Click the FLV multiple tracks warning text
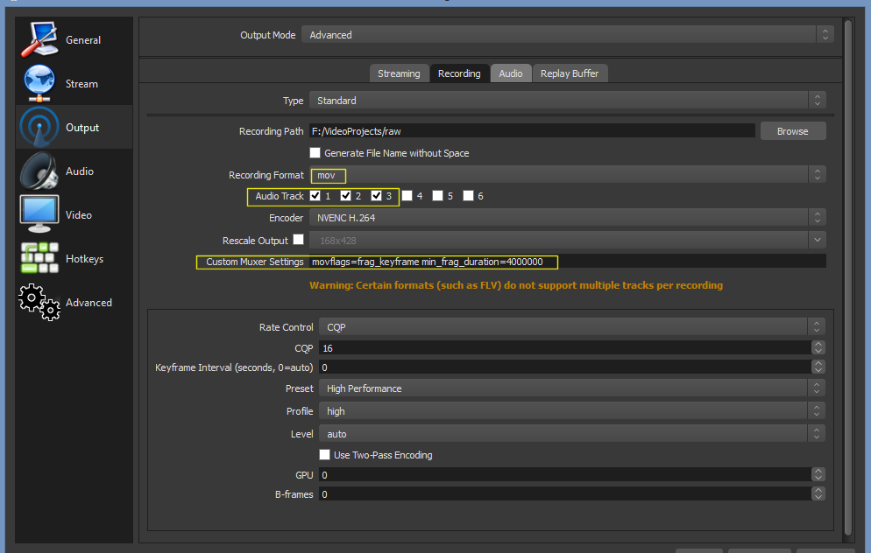Screen dimensions: 871x553 516,285
